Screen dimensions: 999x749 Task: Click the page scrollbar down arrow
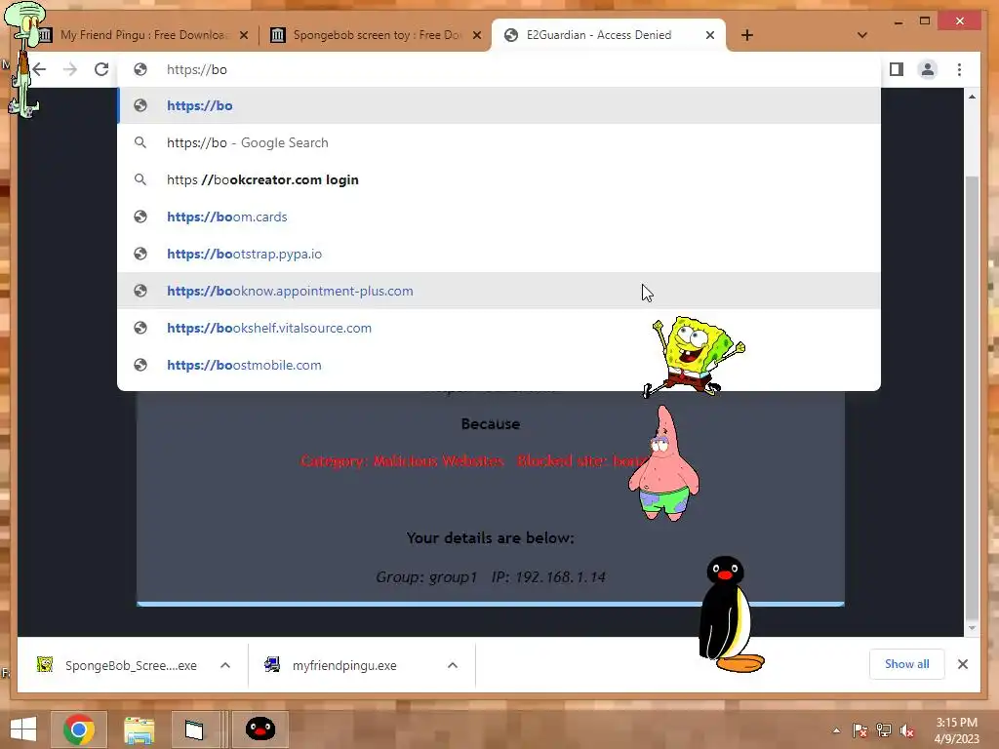[x=972, y=628]
